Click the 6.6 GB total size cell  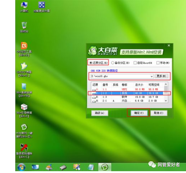click(x=139, y=101)
